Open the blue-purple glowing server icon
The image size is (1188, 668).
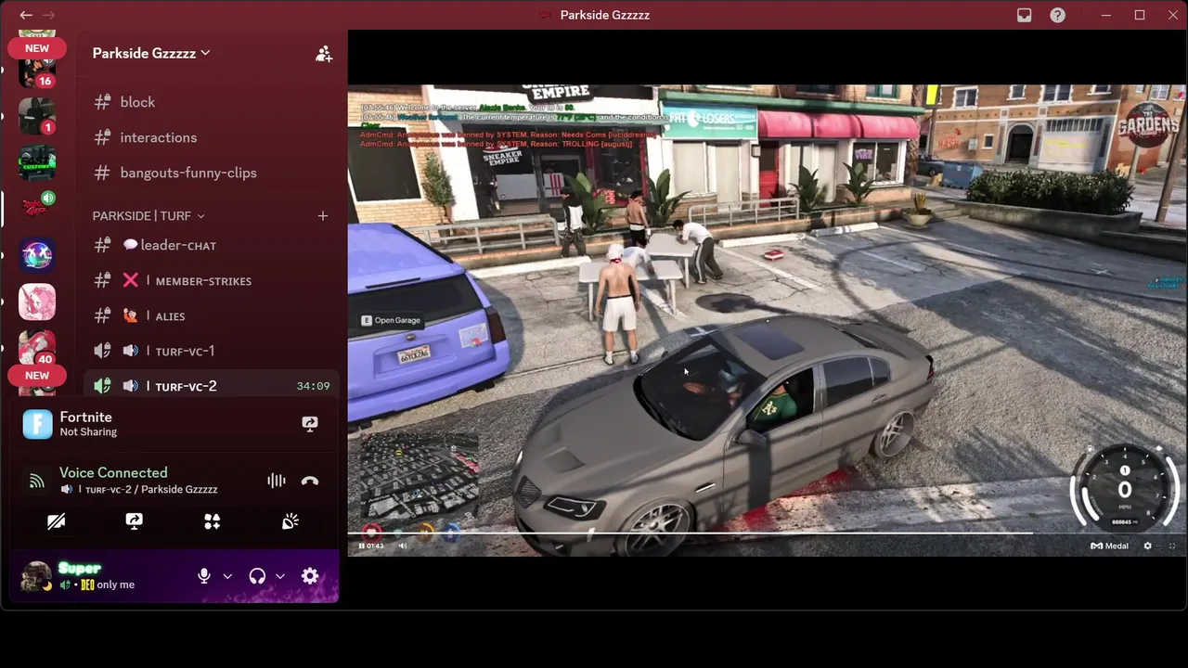[37, 255]
